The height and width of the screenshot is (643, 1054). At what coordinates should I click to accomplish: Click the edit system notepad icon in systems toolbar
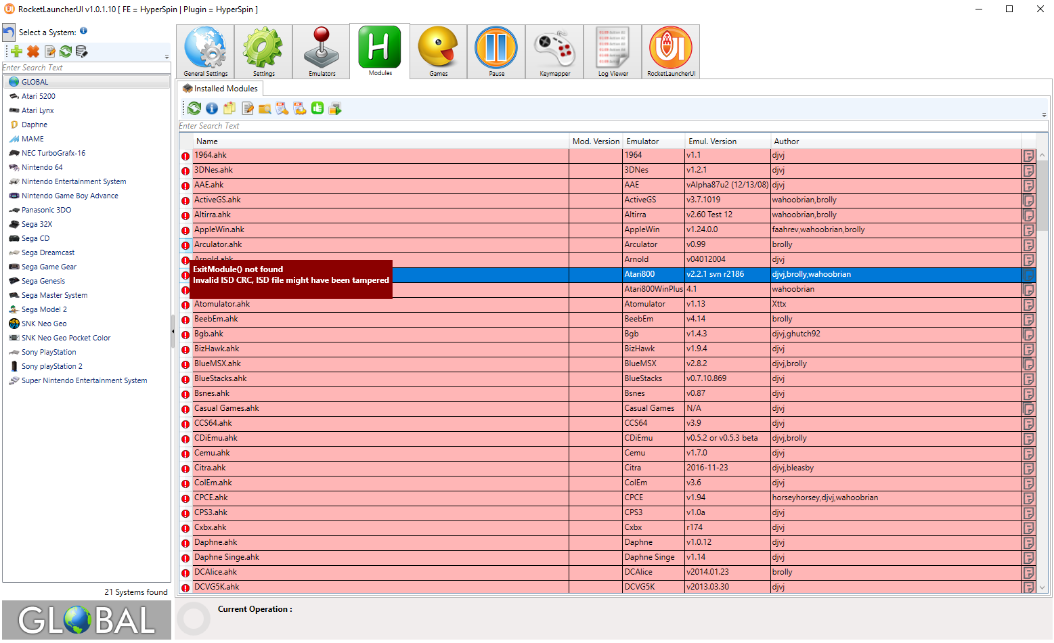point(50,51)
